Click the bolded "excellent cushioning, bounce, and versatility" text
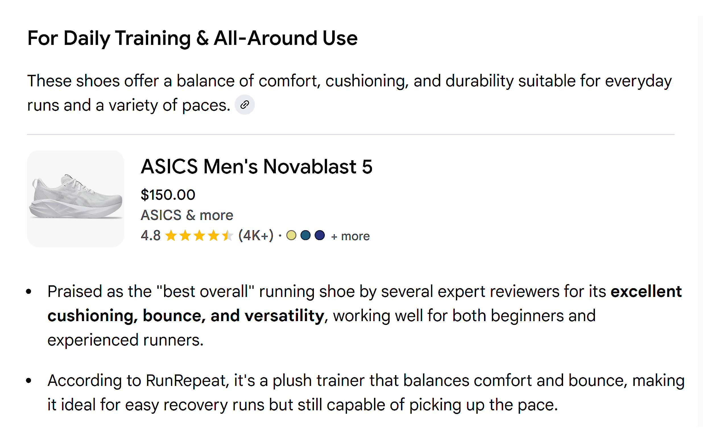Viewport: 711px width, 443px height. point(186,315)
